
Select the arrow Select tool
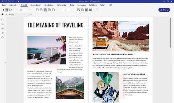click(x=3, y=10)
